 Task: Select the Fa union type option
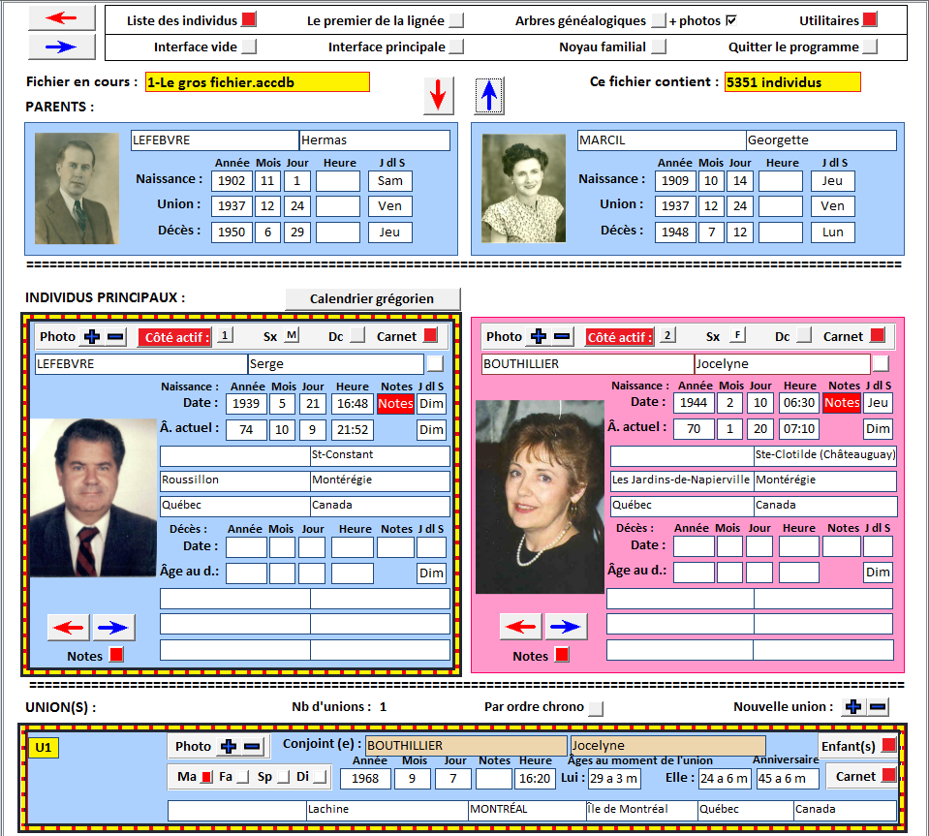click(243, 777)
